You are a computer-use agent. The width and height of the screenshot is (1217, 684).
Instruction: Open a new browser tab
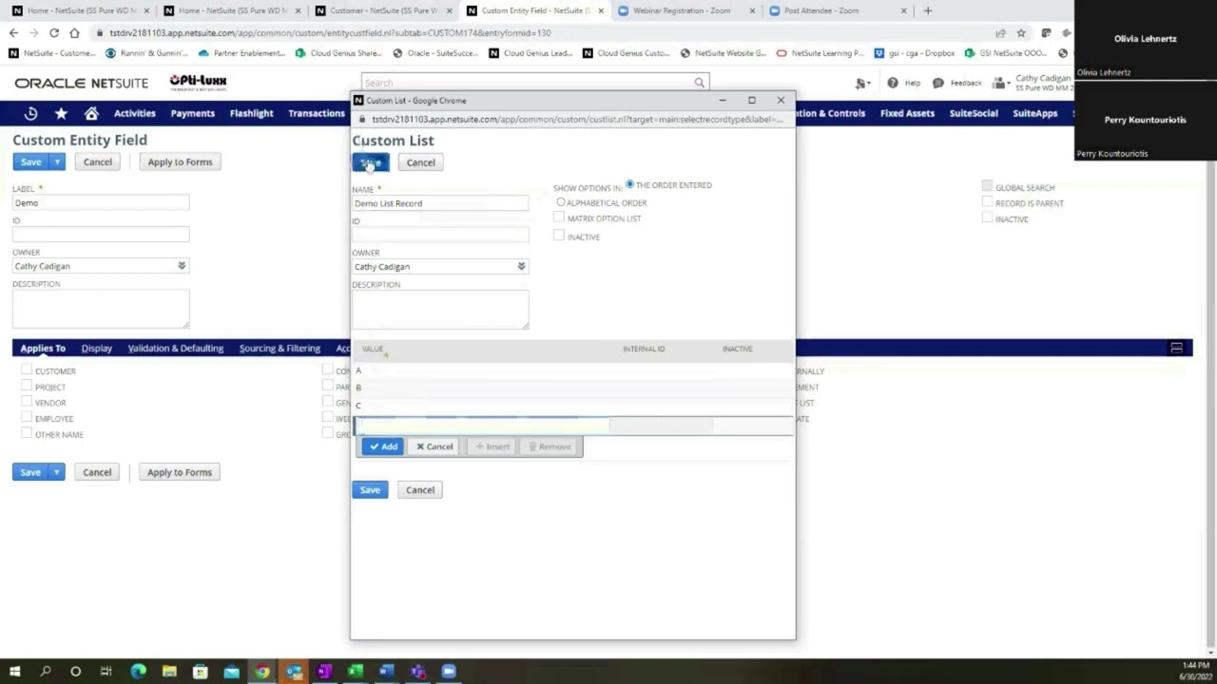928,10
